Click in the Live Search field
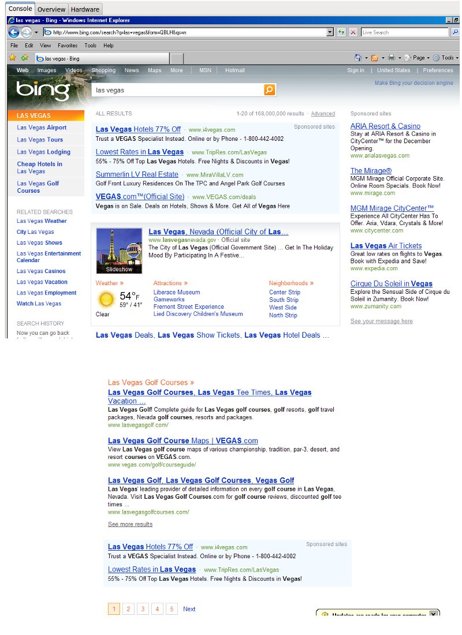Screen dimensions: 462x635 coord(404,32)
